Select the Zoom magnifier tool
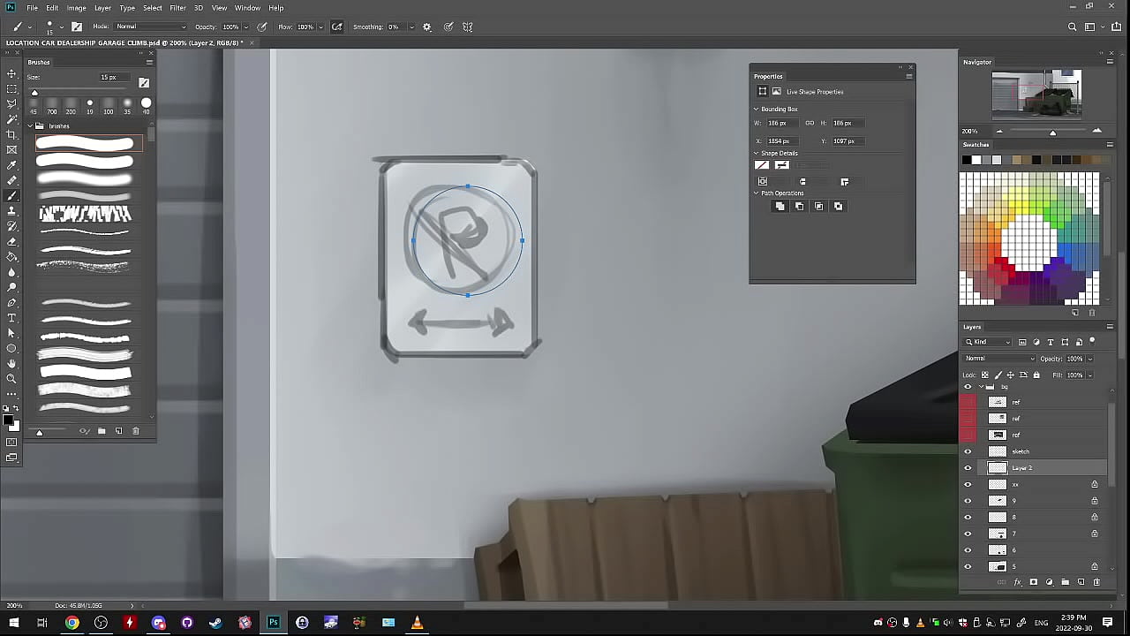 pyautogui.click(x=11, y=379)
